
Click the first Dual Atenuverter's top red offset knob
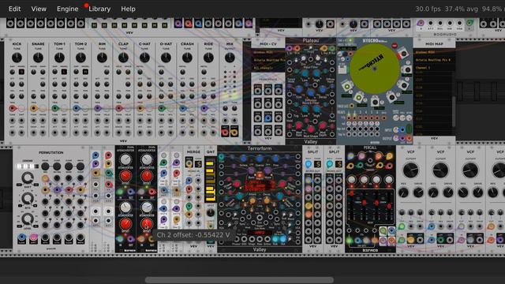(x=125, y=177)
